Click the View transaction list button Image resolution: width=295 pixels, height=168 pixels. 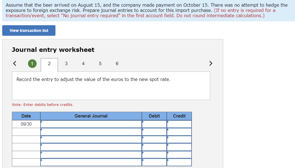coord(29,30)
